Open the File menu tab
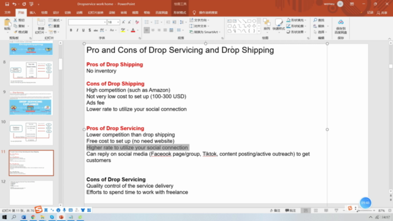393x221 pixels. point(7,12)
